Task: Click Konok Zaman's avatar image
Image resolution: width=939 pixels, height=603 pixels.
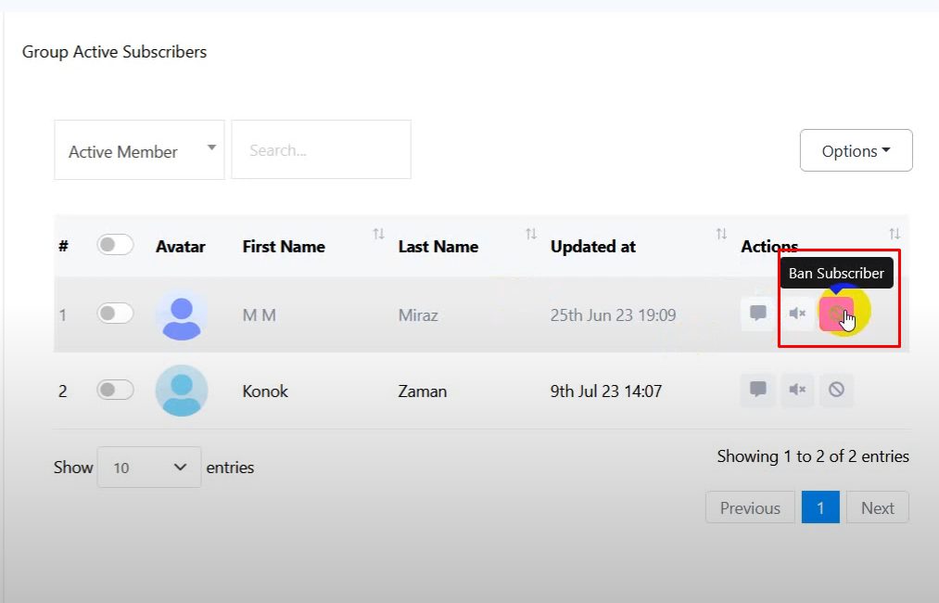Action: click(x=182, y=390)
